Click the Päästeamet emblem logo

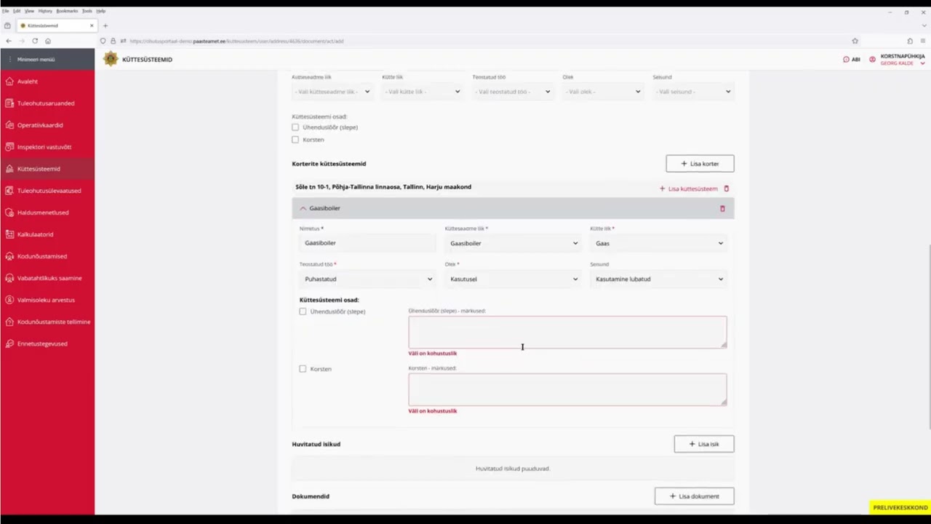click(x=111, y=59)
